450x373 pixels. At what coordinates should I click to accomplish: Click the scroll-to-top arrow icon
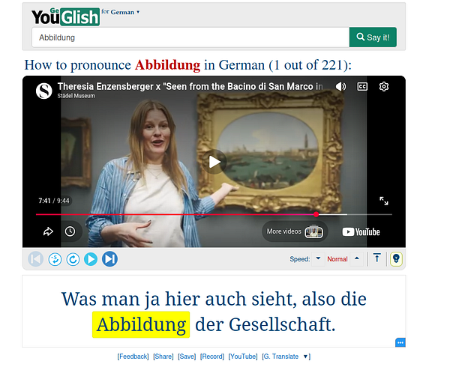pyautogui.click(x=376, y=258)
